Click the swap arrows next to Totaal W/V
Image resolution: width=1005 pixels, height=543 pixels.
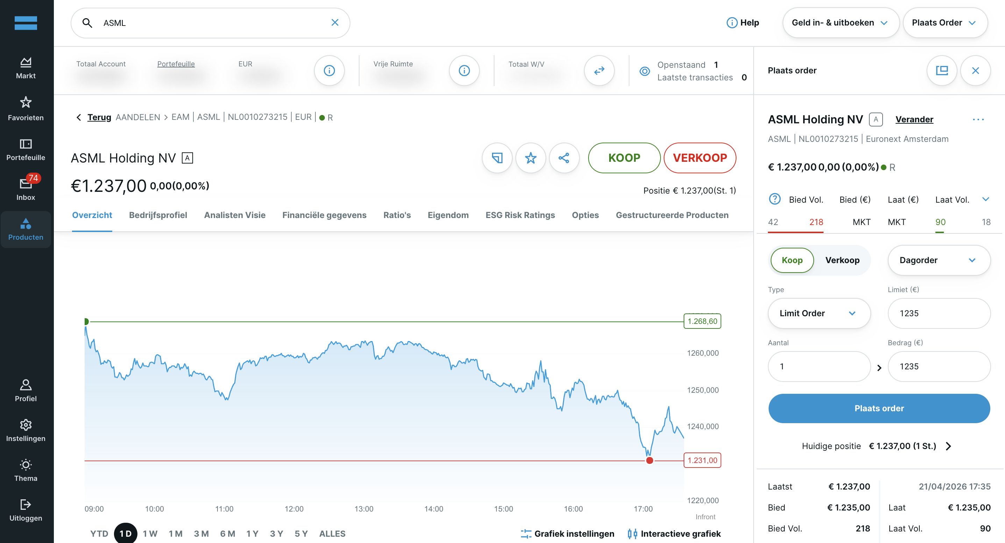(x=599, y=71)
